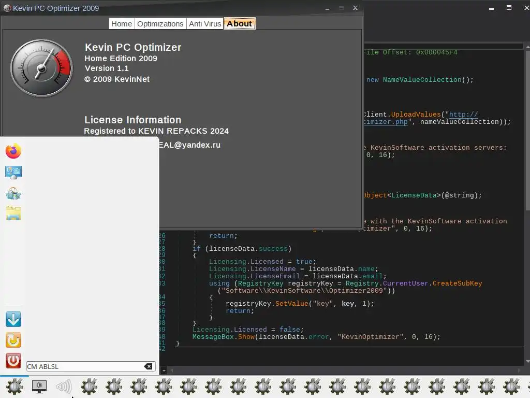Click the volume speaker taskbar icon
The image size is (530, 398).
[64, 386]
